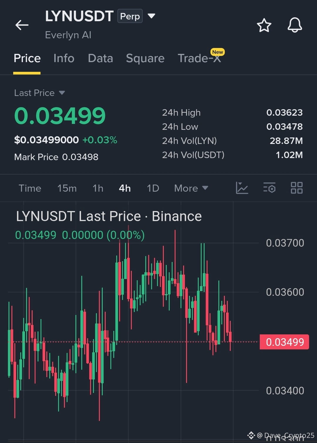This screenshot has width=317, height=443.
Task: Tap the back arrow icon
Action: [x=22, y=25]
